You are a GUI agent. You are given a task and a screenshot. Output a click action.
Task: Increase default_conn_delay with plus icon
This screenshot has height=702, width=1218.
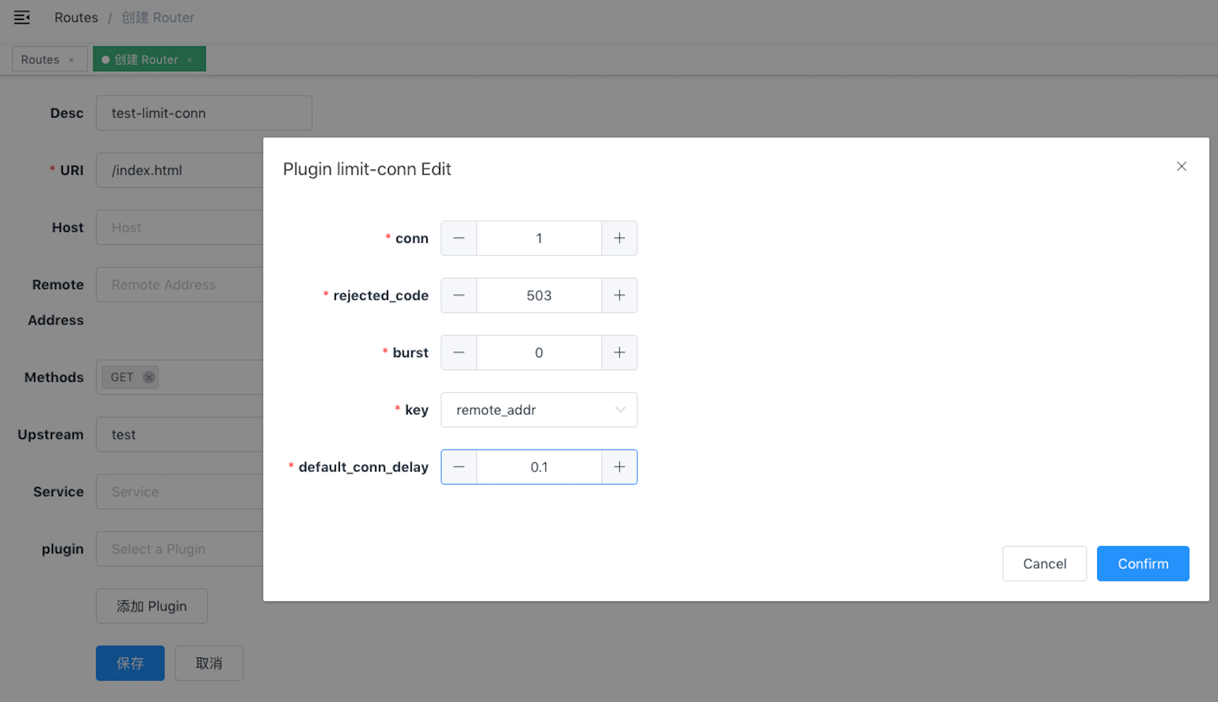pyautogui.click(x=619, y=467)
